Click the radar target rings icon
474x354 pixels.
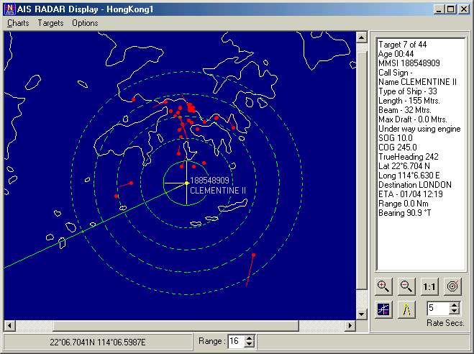452,286
